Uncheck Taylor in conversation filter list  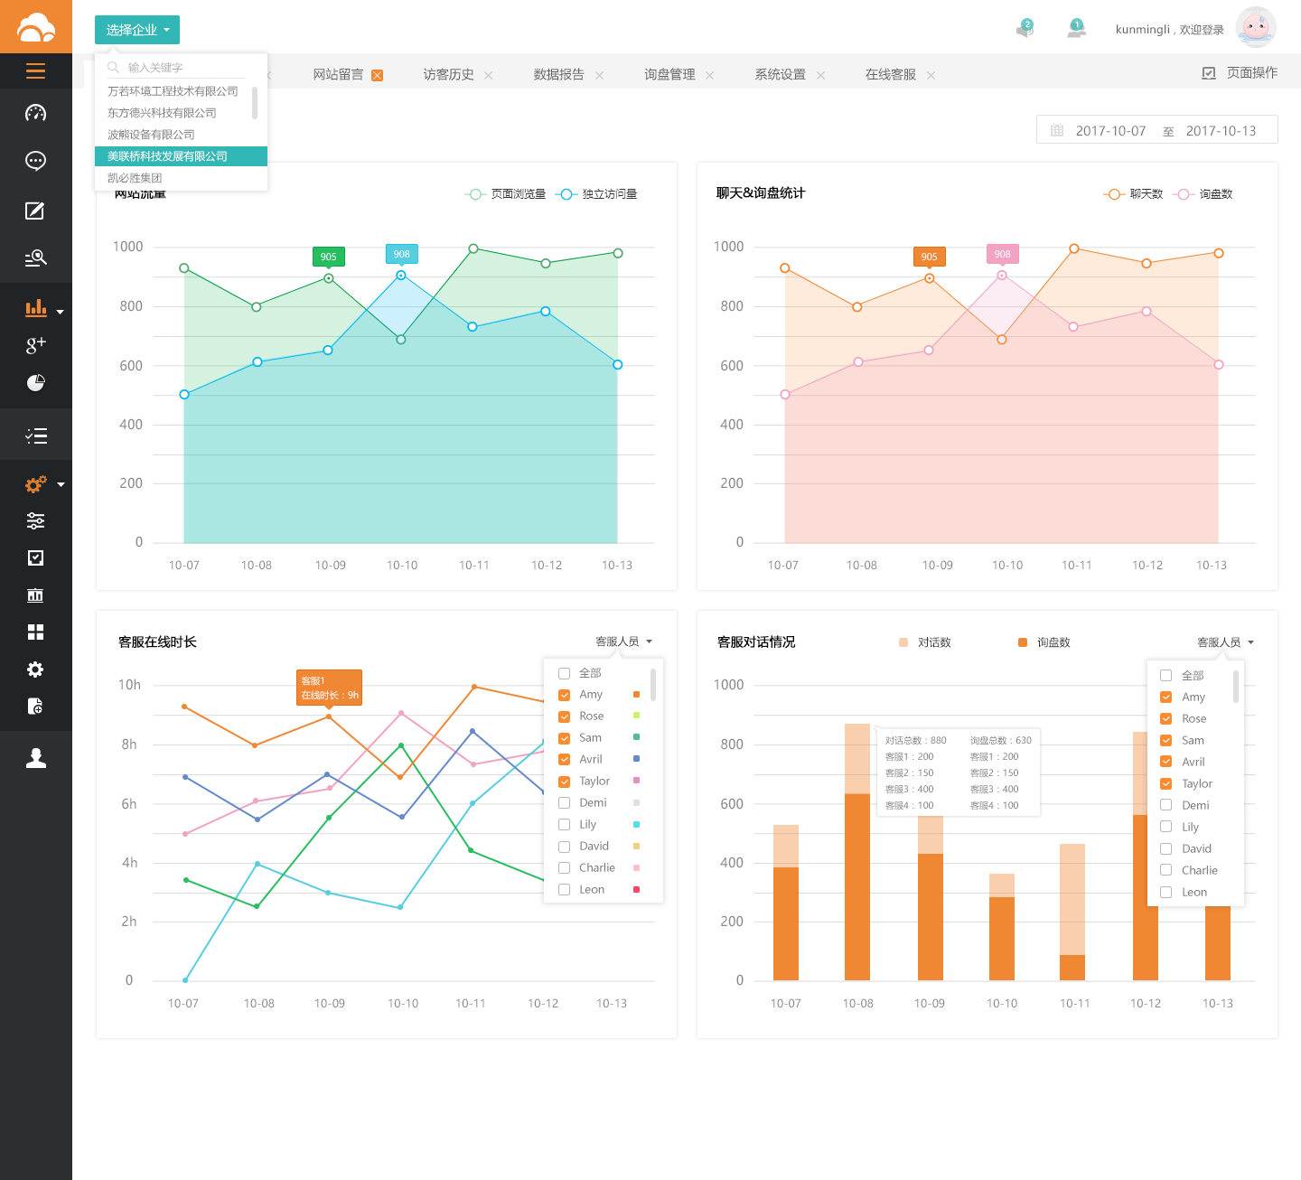(1166, 783)
